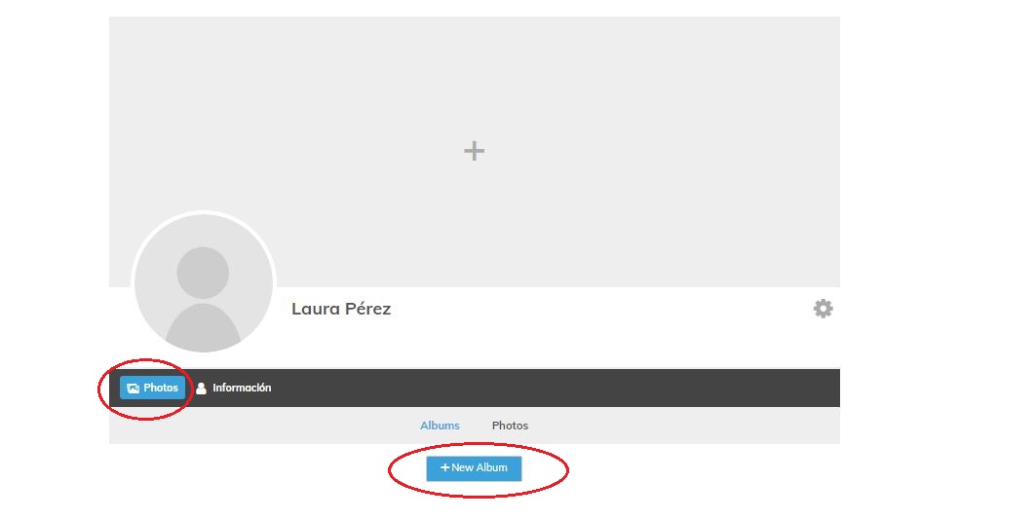Click the white ring border of the avatar
Screen dimensions: 1036x519
[204, 212]
